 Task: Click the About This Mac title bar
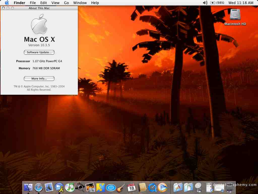[x=39, y=8]
